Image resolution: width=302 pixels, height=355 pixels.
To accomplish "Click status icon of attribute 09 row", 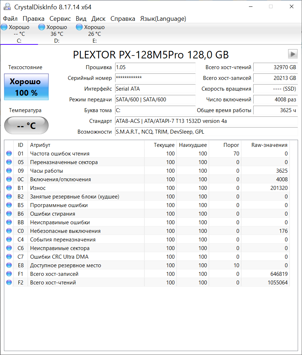I will click(x=9, y=171).
